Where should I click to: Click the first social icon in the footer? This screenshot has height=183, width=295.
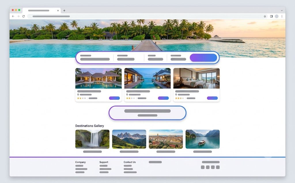[203, 167]
